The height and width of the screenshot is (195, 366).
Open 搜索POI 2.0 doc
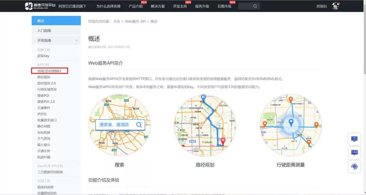pyautogui.click(x=46, y=102)
